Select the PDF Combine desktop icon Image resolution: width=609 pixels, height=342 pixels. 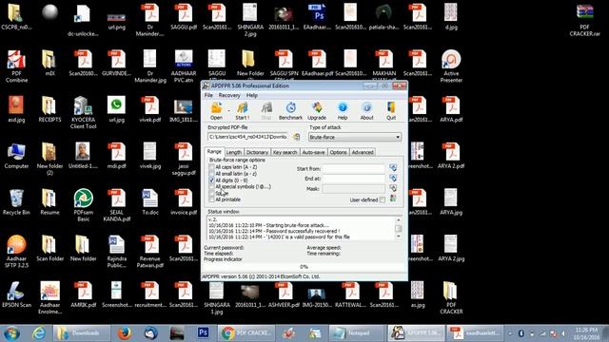tap(16, 66)
